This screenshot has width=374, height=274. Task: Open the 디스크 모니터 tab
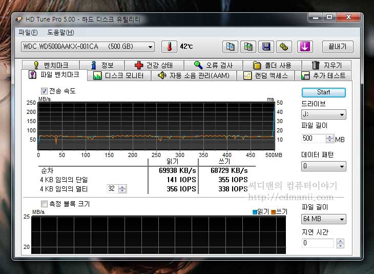click(x=118, y=76)
